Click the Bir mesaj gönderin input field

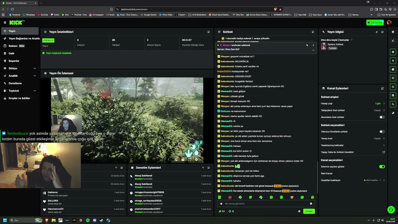[x=266, y=204]
